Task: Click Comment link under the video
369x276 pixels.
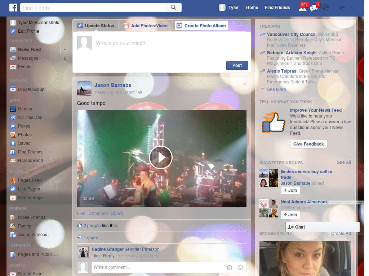Action: point(98,213)
